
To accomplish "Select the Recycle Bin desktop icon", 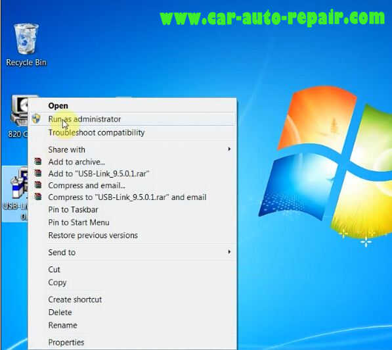I will click(26, 45).
